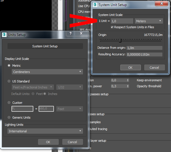This screenshot has width=171, height=152.
Task: Confirm with OK in Units Setup
Action: point(48,142)
